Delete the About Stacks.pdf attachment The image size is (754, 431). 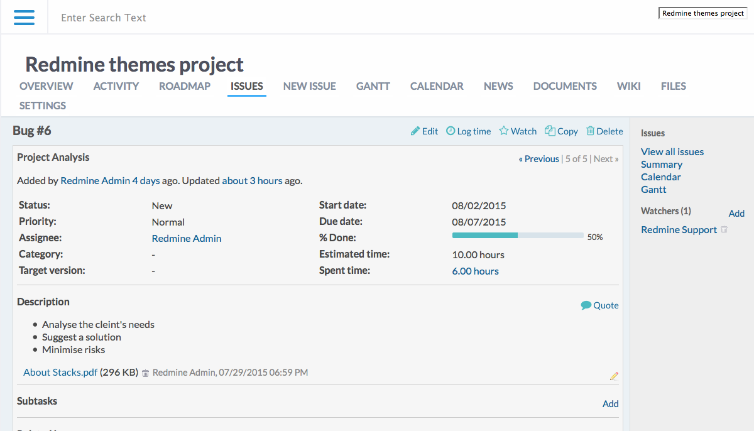pos(146,373)
